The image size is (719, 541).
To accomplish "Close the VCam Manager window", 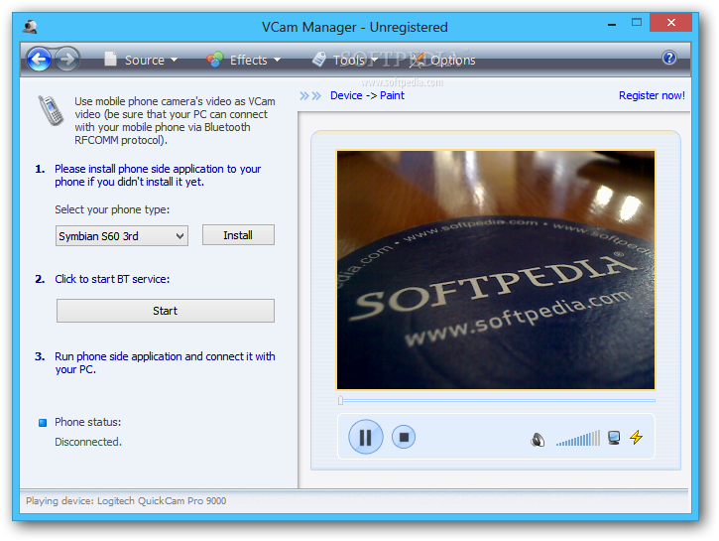I will [670, 22].
